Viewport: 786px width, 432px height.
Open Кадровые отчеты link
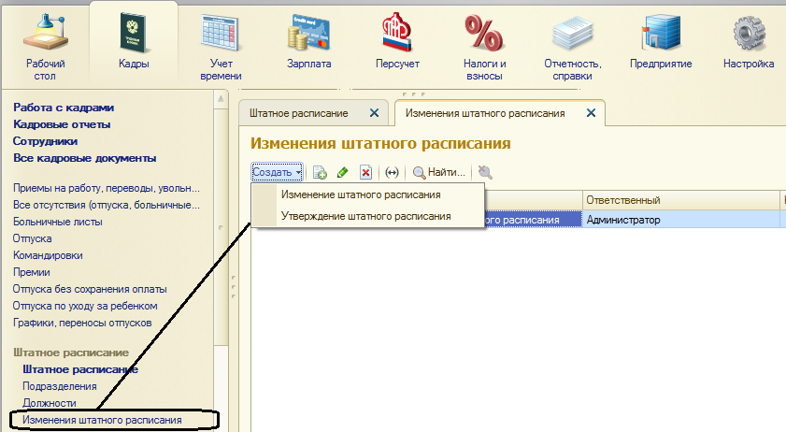coord(62,124)
